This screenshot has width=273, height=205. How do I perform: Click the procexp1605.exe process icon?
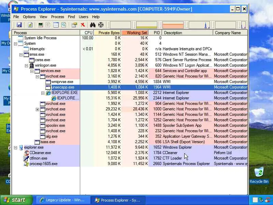point(26,164)
